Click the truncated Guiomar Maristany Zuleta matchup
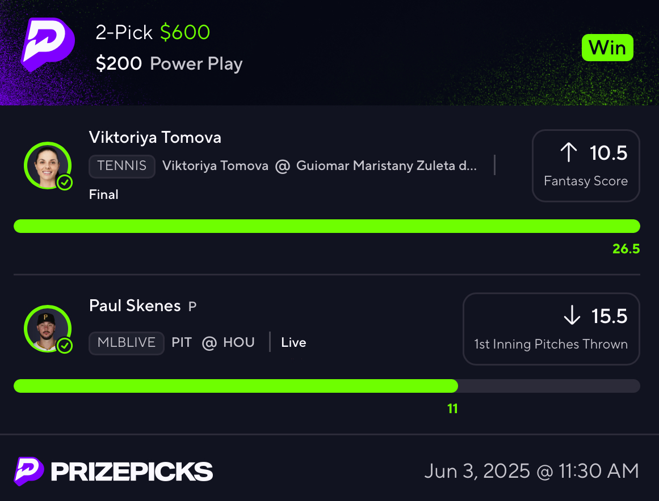Image resolution: width=659 pixels, height=501 pixels. (x=320, y=165)
